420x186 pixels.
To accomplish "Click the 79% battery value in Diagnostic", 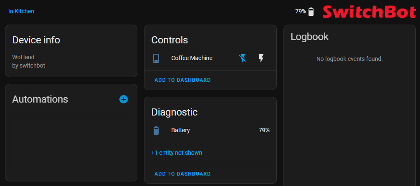I will pos(264,131).
